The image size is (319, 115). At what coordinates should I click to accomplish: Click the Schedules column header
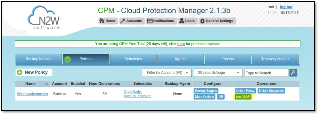point(143,84)
